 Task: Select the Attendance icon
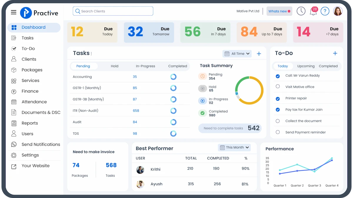pyautogui.click(x=14, y=102)
